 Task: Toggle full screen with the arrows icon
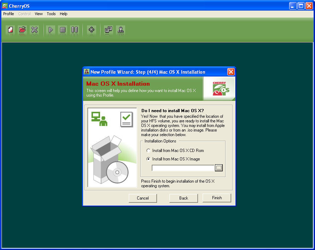pos(92,30)
